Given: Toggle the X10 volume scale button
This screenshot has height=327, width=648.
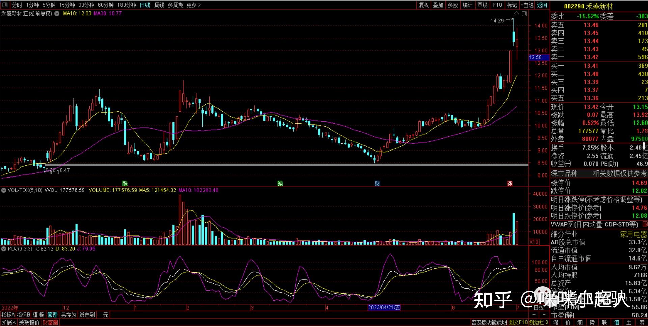Looking at the screenshot, I should tap(534, 242).
